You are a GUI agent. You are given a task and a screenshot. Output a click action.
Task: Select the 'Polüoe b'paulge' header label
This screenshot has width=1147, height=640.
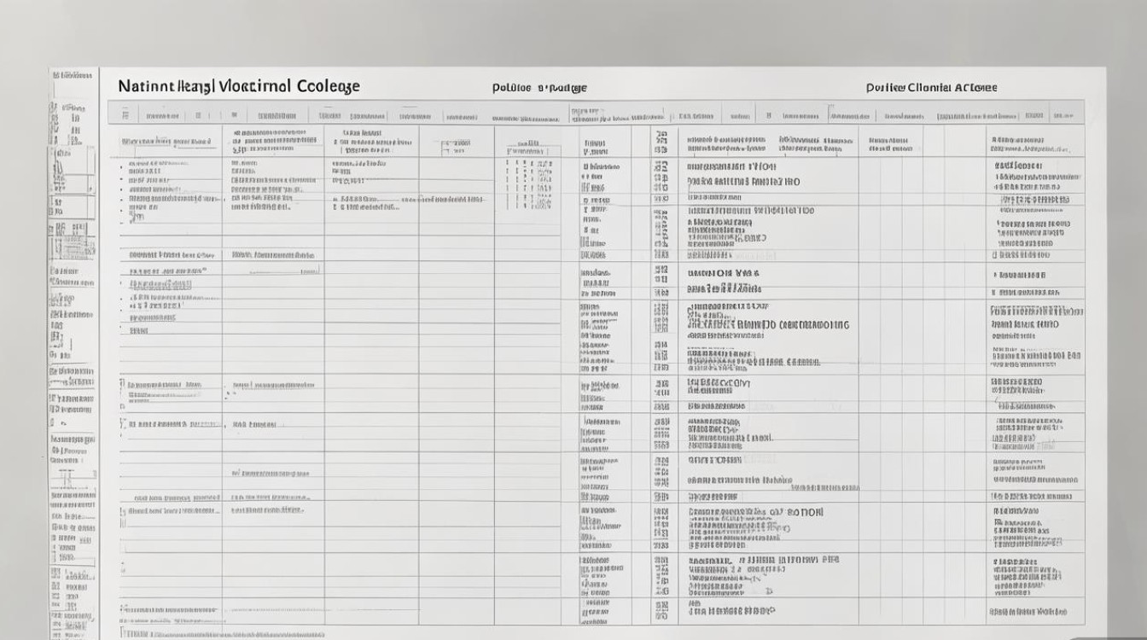[539, 88]
